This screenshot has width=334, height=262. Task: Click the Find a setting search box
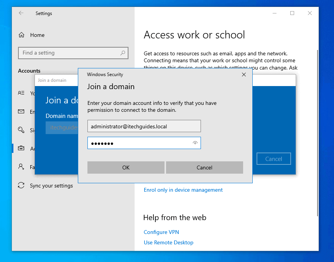click(x=73, y=53)
